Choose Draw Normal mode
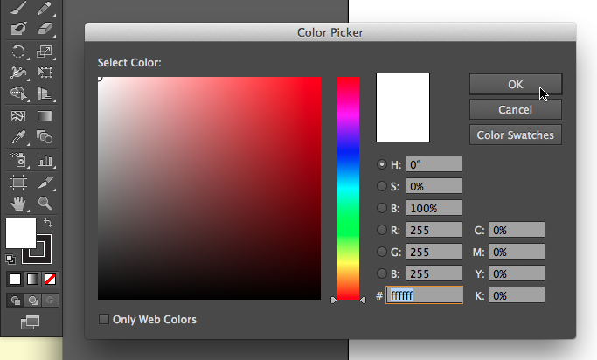Viewport: 597px width, 360px height. tap(15, 301)
